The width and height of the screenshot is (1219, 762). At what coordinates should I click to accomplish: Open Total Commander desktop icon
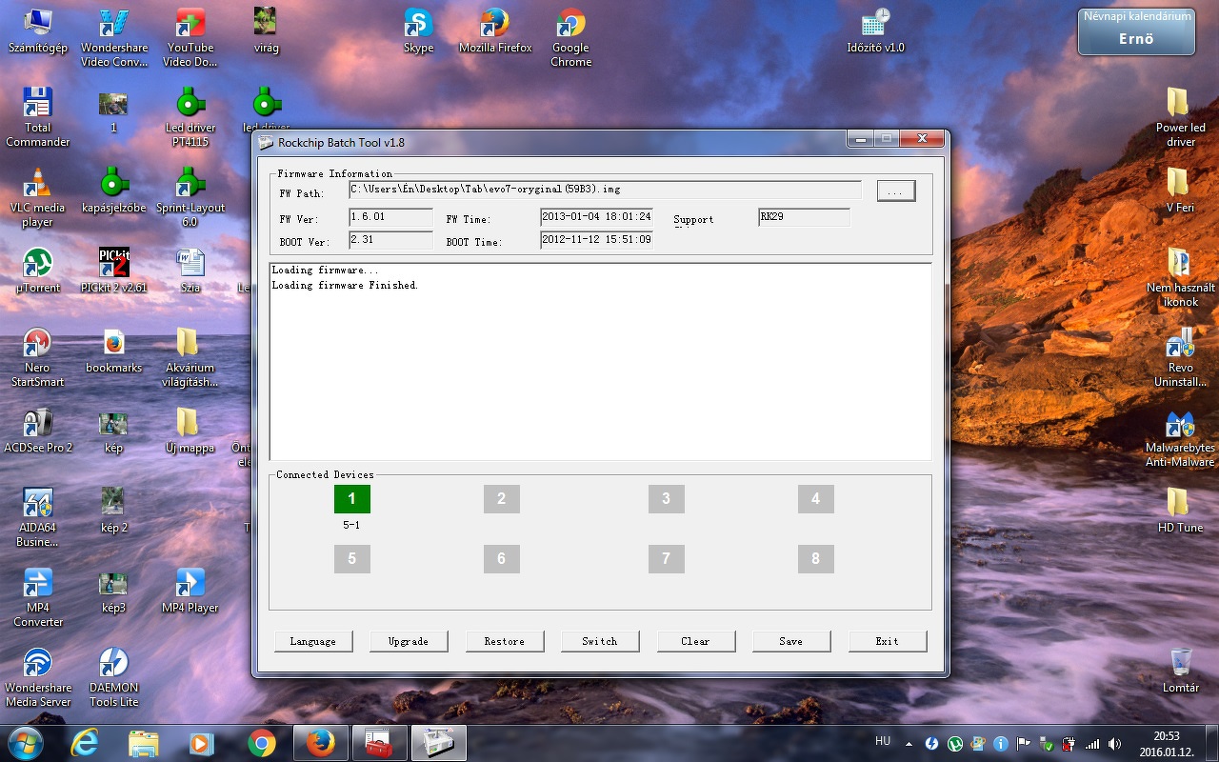click(38, 117)
